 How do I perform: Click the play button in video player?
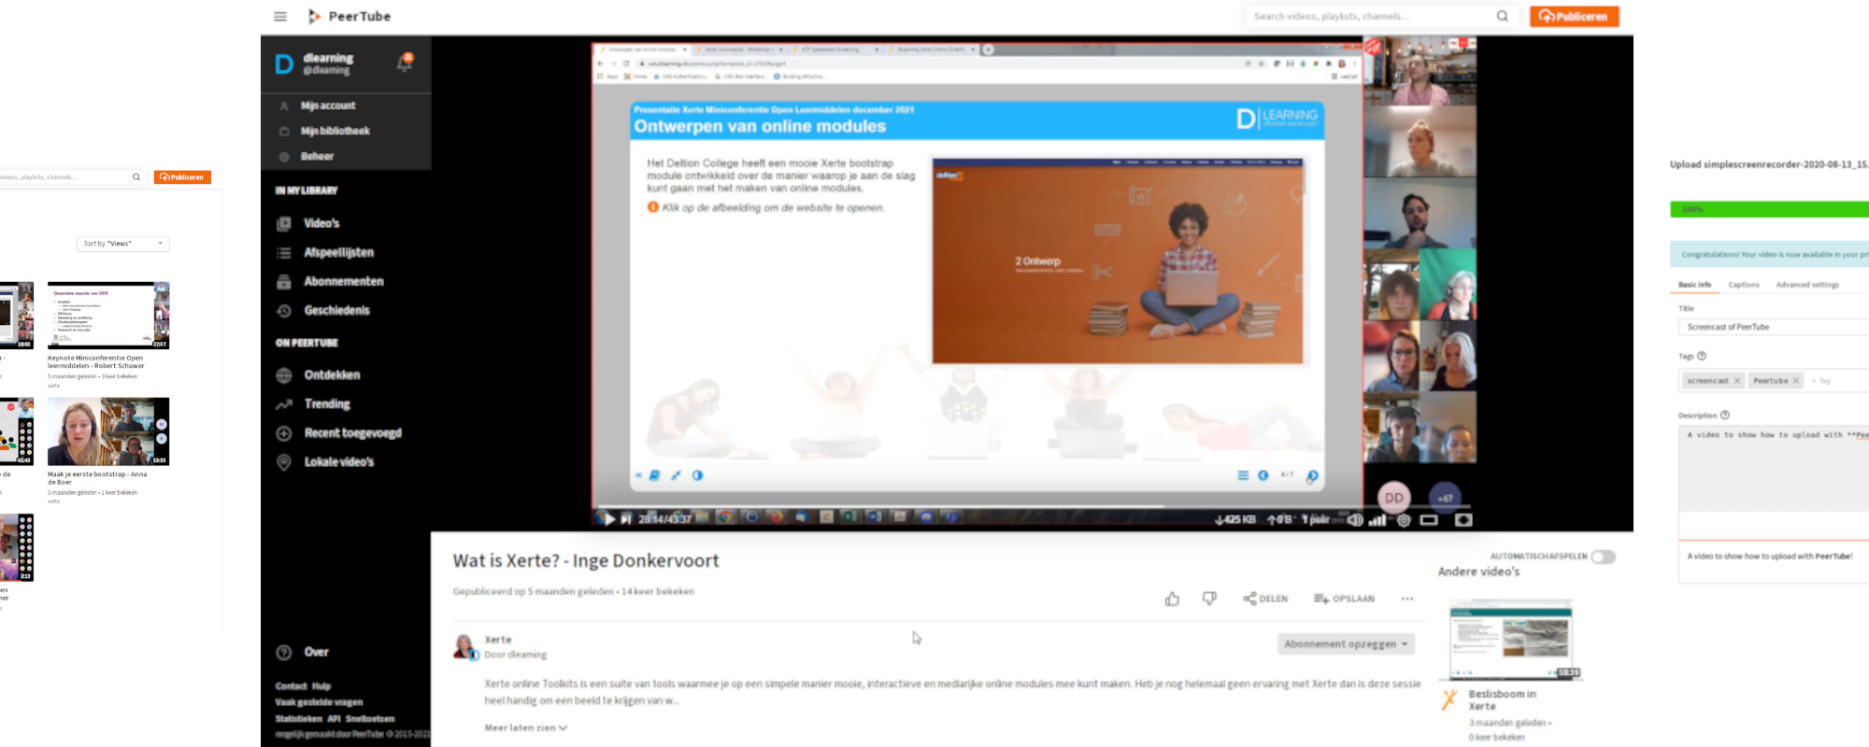point(608,519)
